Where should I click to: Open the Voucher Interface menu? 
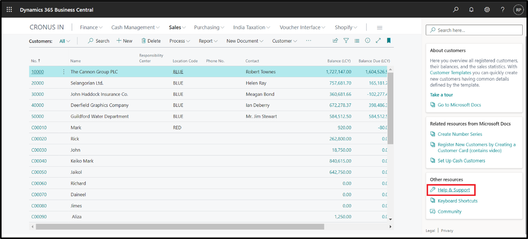[302, 27]
